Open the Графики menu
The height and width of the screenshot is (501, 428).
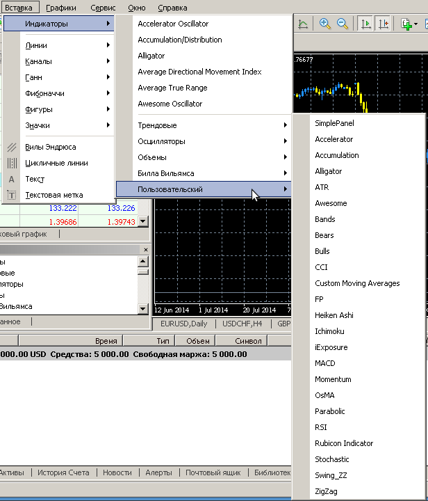61,8
